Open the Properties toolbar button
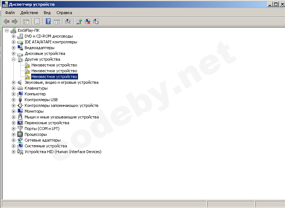Image resolution: width=285 pixels, height=208 pixels. 37,21
